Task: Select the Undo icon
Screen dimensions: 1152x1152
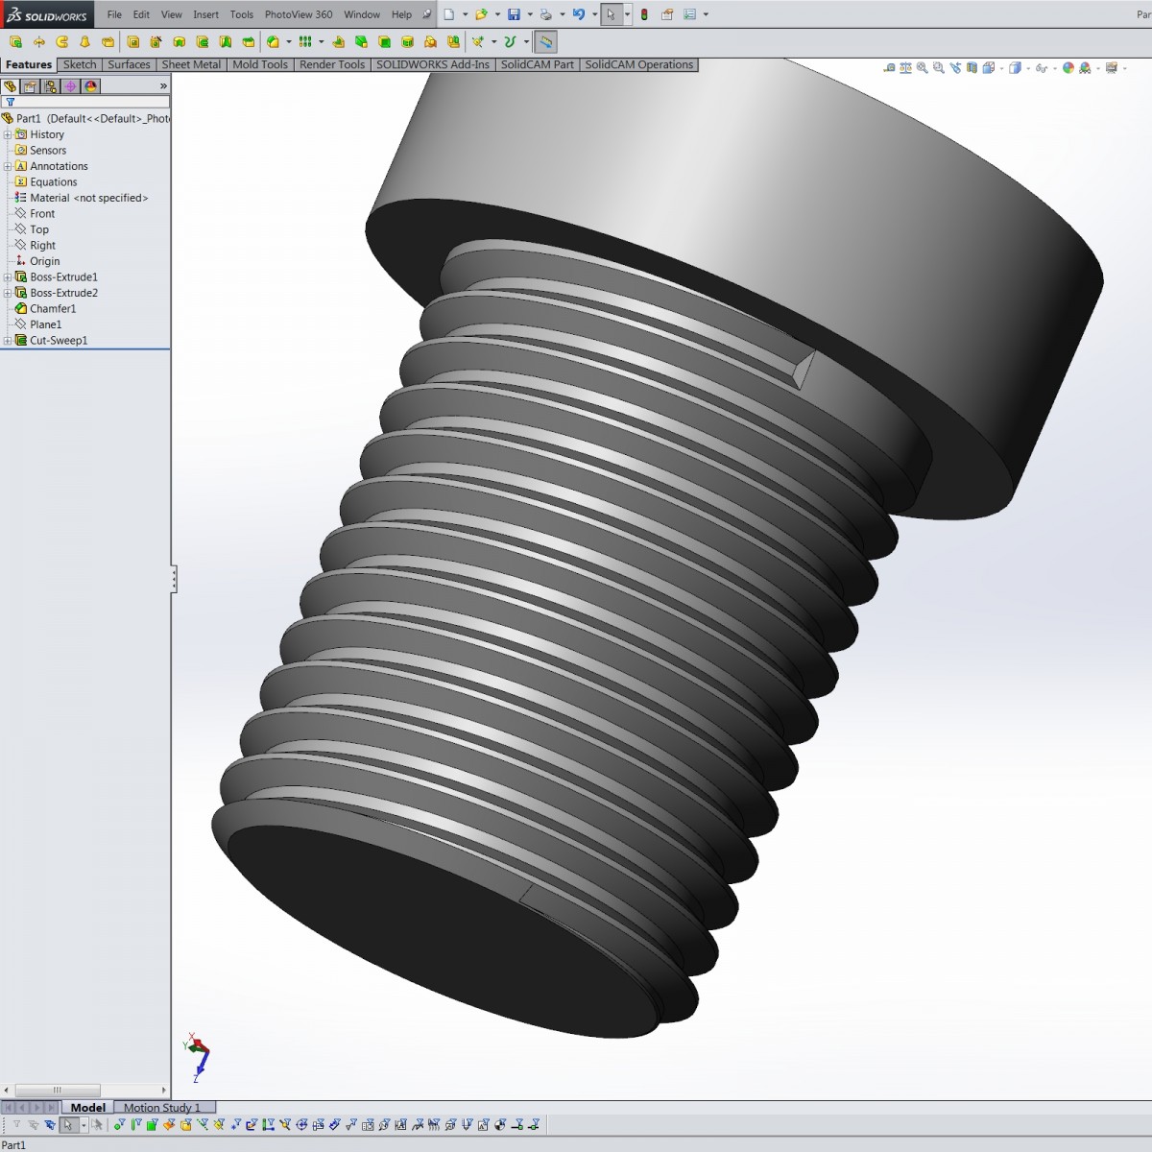Action: 578,13
